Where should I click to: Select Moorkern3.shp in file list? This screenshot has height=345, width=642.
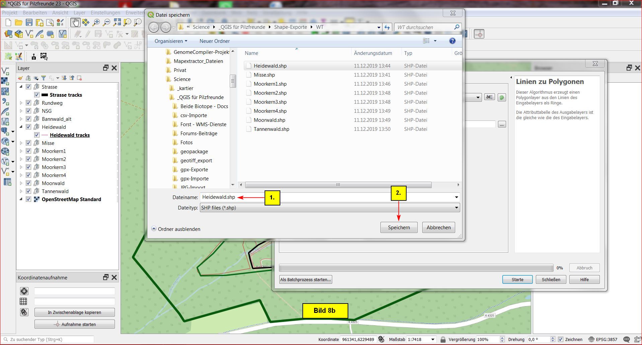point(270,102)
